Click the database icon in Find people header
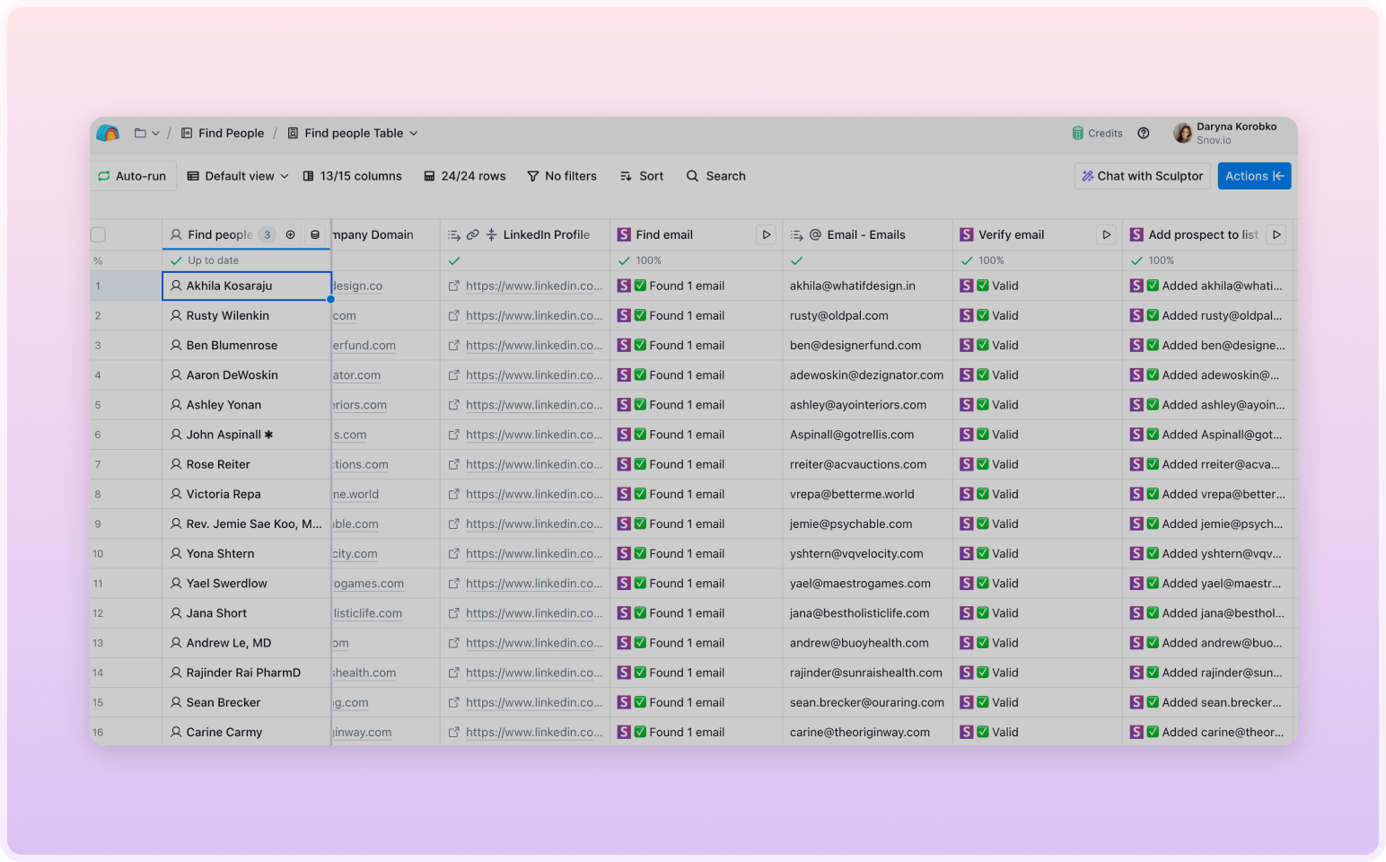The width and height of the screenshot is (1386, 862). point(315,234)
